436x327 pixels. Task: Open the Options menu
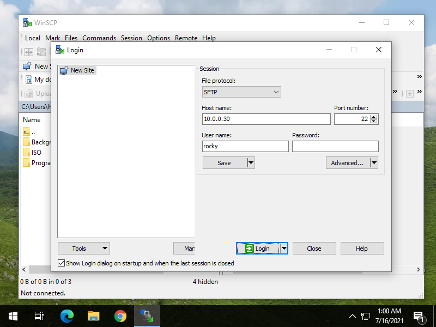pyautogui.click(x=158, y=38)
